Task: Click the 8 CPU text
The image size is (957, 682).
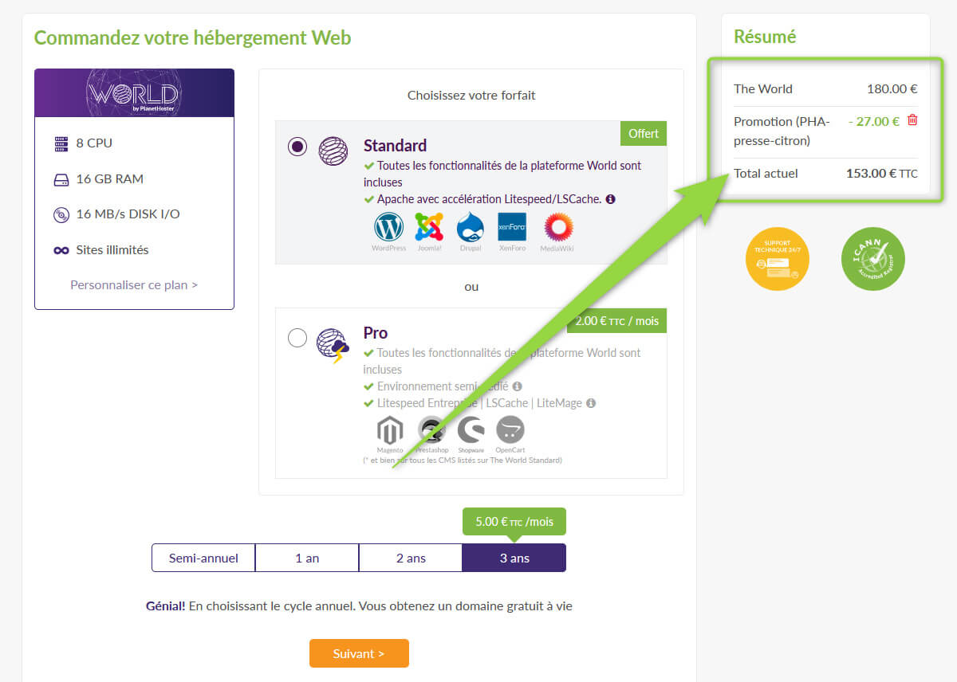Action: coord(94,143)
